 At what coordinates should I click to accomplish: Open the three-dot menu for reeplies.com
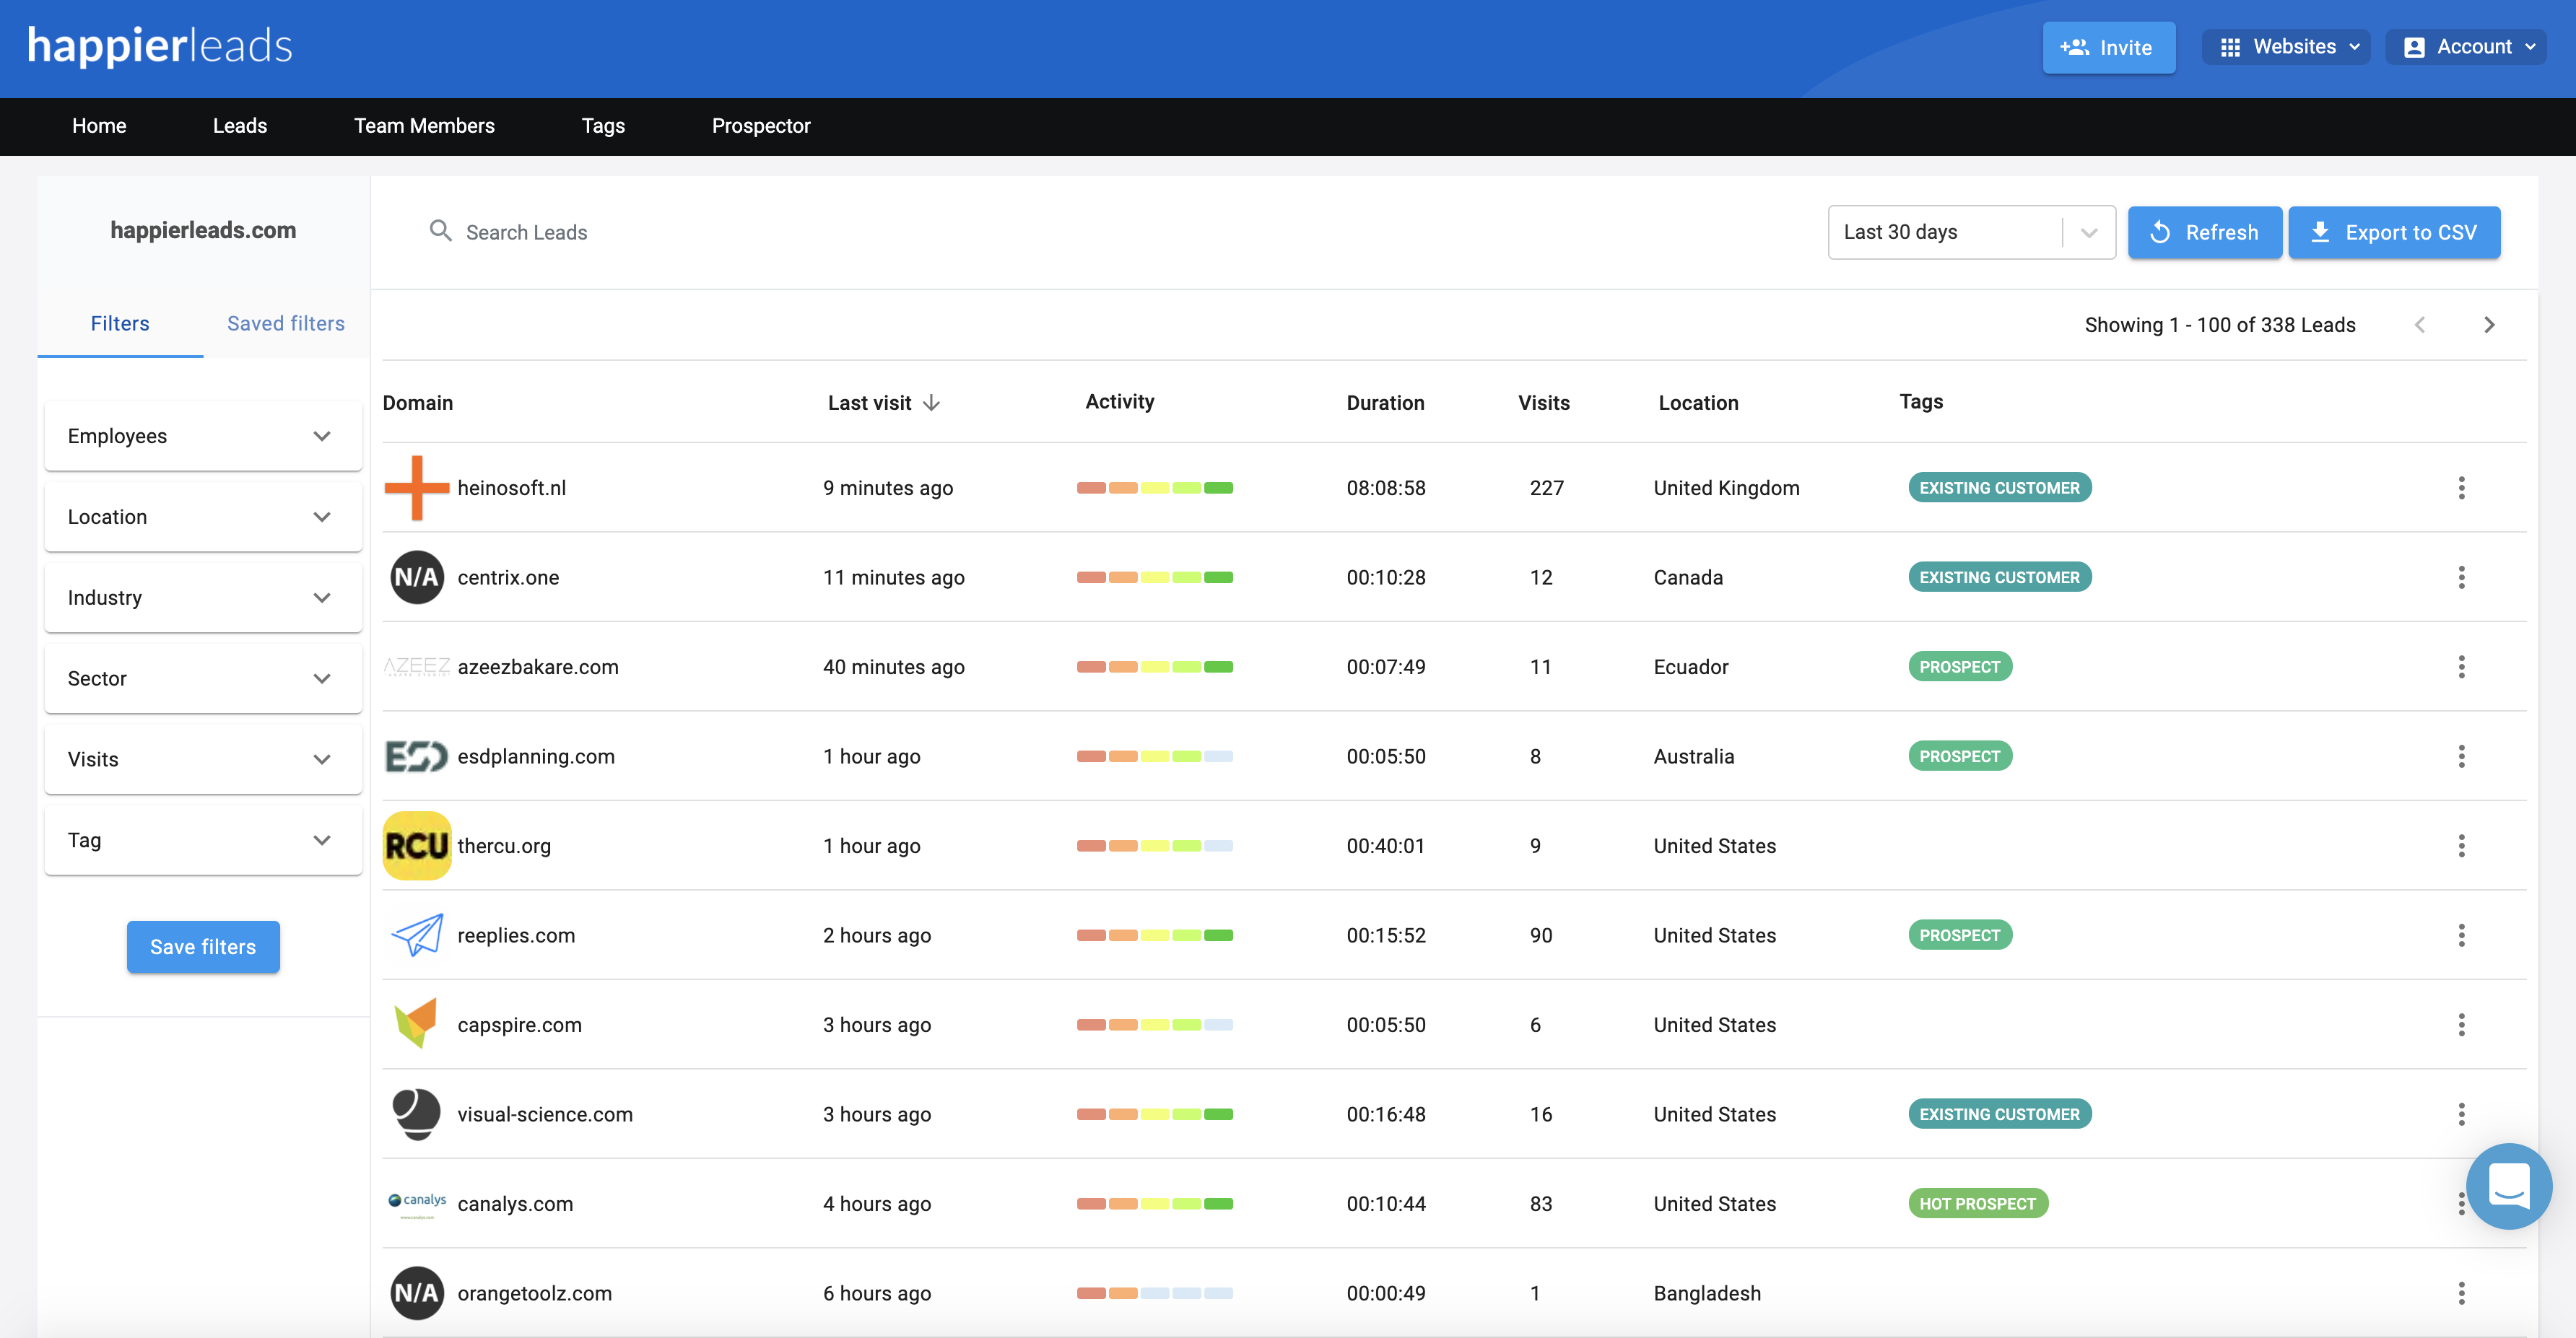pyautogui.click(x=2461, y=935)
